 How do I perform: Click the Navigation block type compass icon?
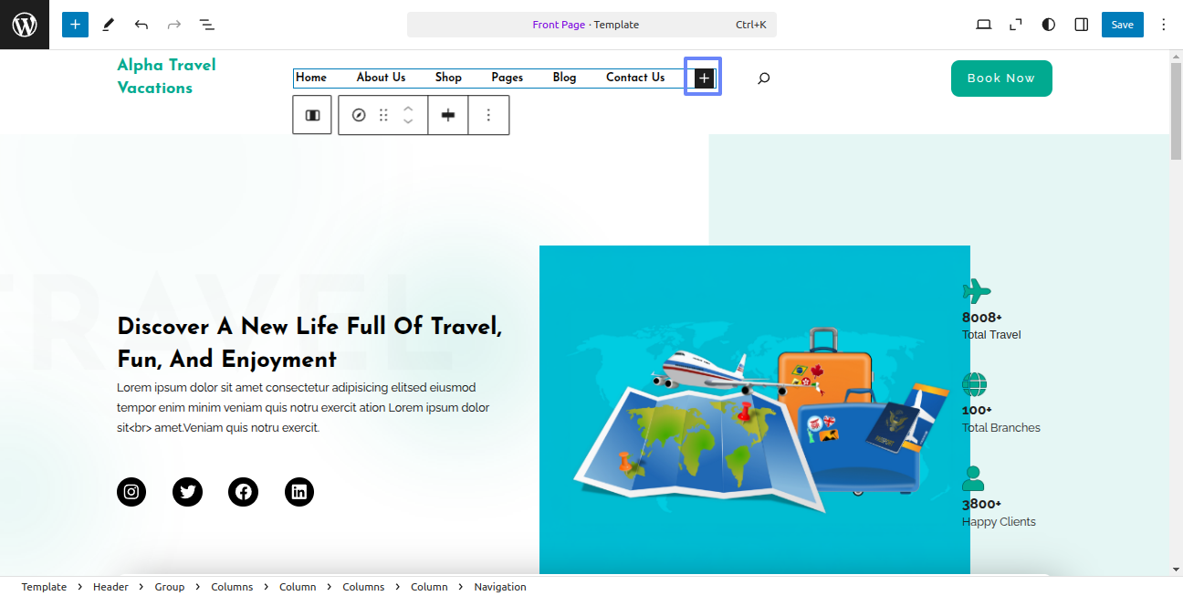tap(359, 115)
